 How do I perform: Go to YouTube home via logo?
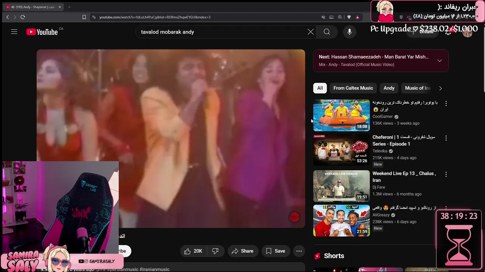(x=42, y=32)
